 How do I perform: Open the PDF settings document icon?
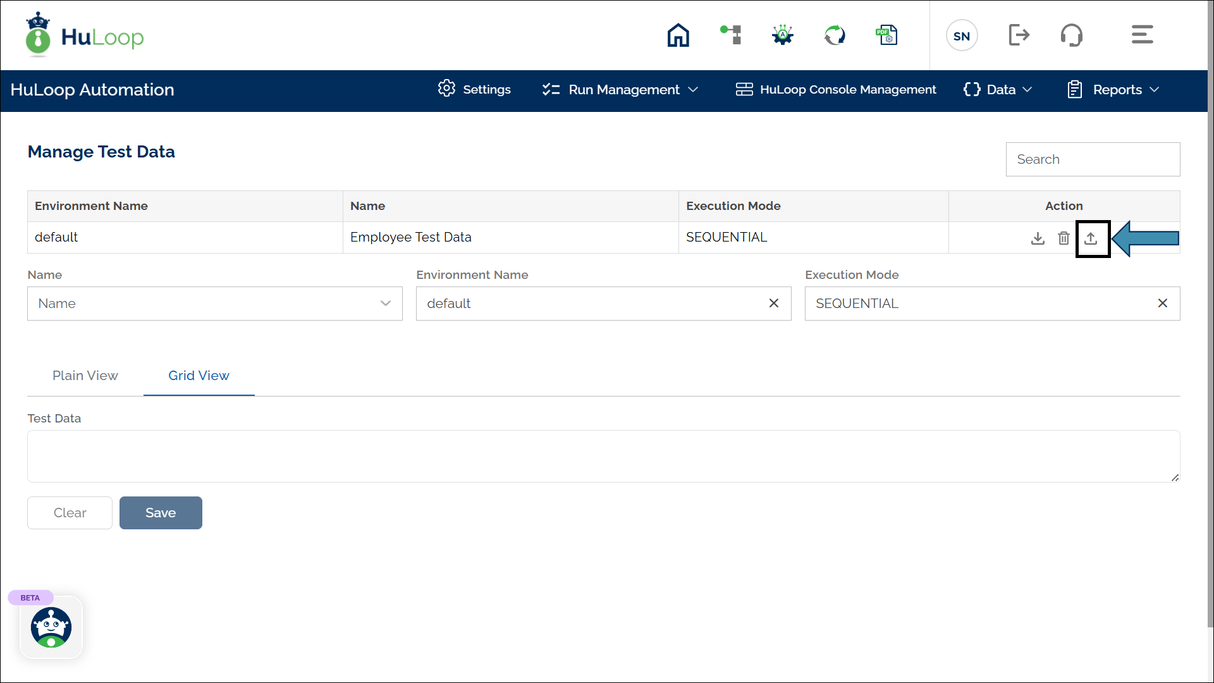coord(886,35)
